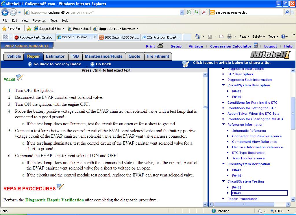The height and width of the screenshot is (215, 296).
Task: Open the View menu
Action: click(x=25, y=21)
